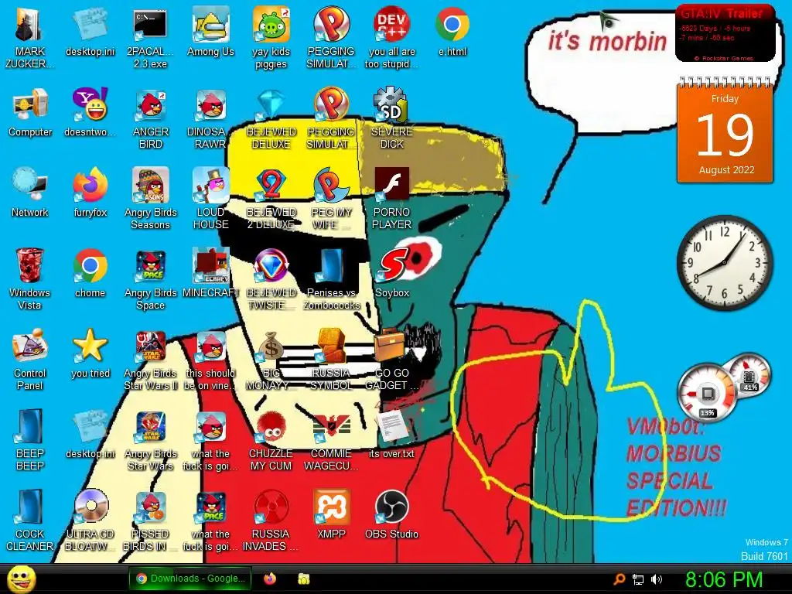This screenshot has width=792, height=594.
Task: Launch Firefox from the taskbar
Action: [270, 579]
